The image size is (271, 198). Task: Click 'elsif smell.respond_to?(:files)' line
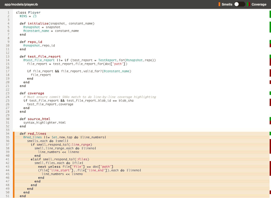click(60, 159)
